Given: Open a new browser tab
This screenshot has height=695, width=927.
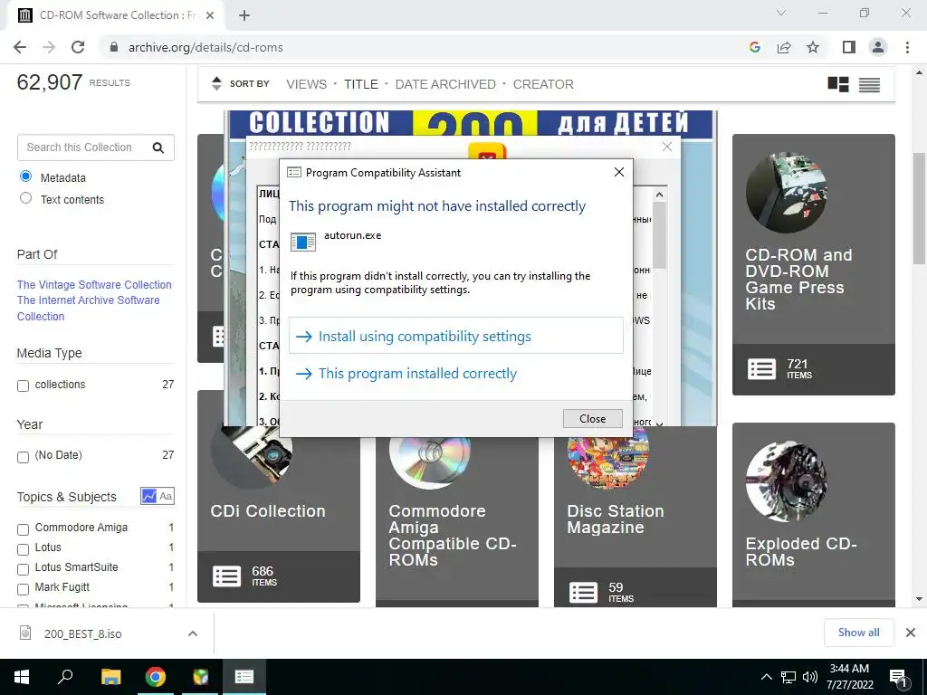Looking at the screenshot, I should click(x=244, y=15).
